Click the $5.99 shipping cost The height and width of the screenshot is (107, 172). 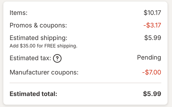click(x=153, y=38)
